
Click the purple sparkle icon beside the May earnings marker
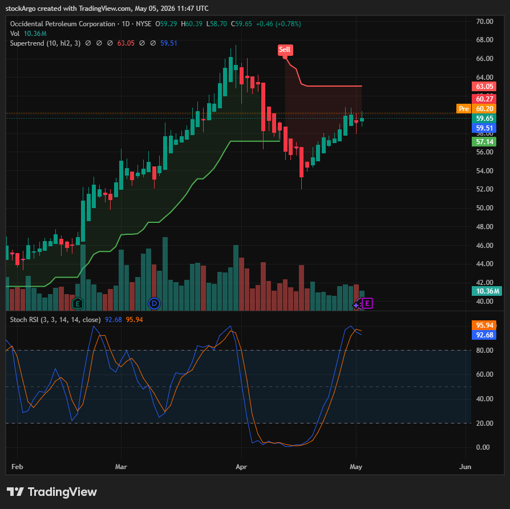click(356, 305)
